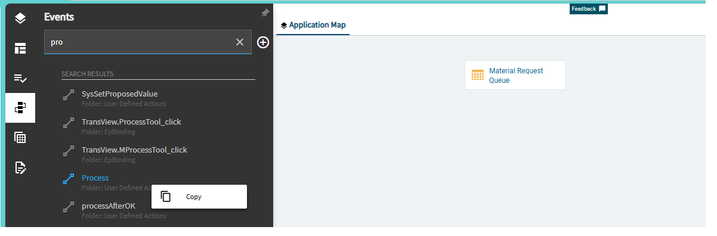This screenshot has width=717, height=236.
Task: Open the data grid icon in the sidebar
Action: click(20, 138)
